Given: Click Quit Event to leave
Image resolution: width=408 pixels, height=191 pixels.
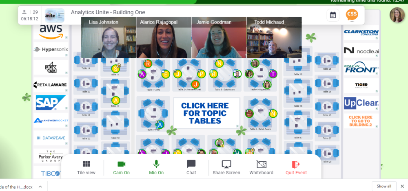Looking at the screenshot, I should (x=296, y=168).
